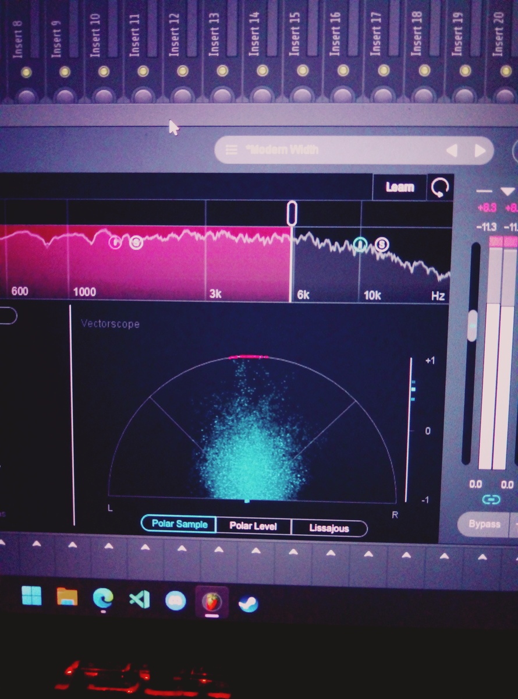
Task: Click the 10k frequency label
Action: tap(372, 295)
